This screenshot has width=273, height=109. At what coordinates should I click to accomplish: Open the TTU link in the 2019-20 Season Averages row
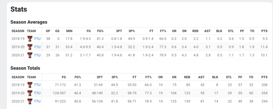tap(37, 47)
